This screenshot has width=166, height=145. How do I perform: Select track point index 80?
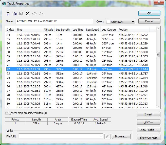(78, 104)
